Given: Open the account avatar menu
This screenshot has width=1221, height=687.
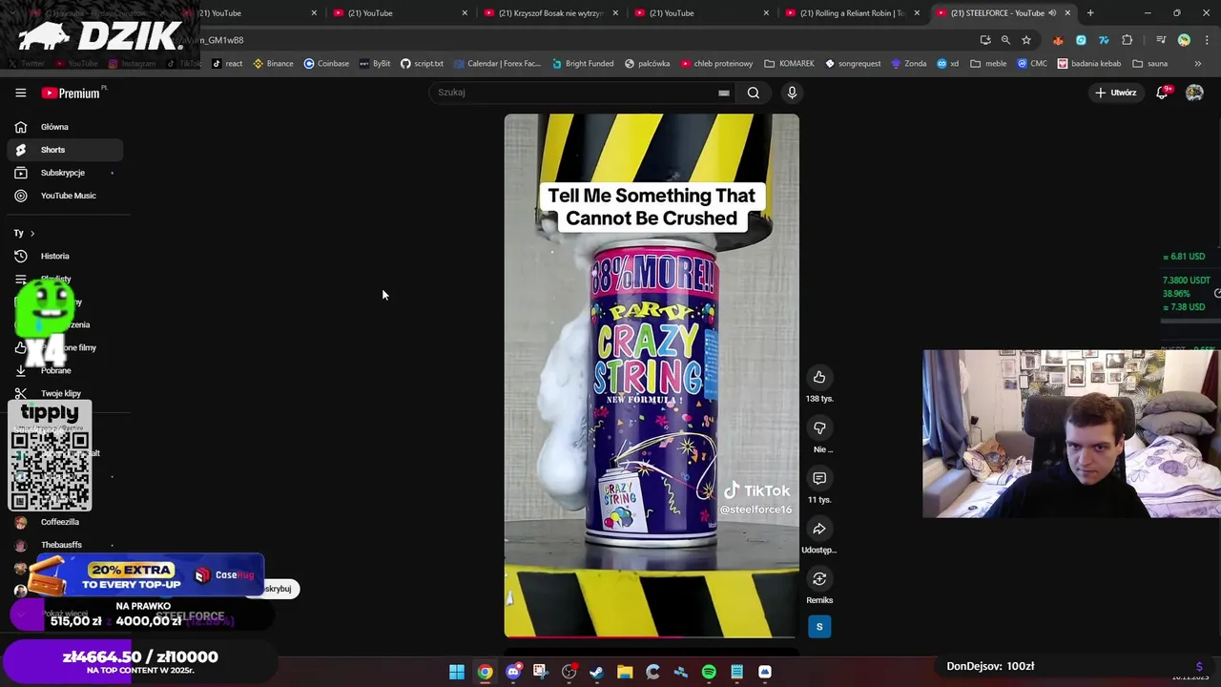Looking at the screenshot, I should (x=1194, y=93).
